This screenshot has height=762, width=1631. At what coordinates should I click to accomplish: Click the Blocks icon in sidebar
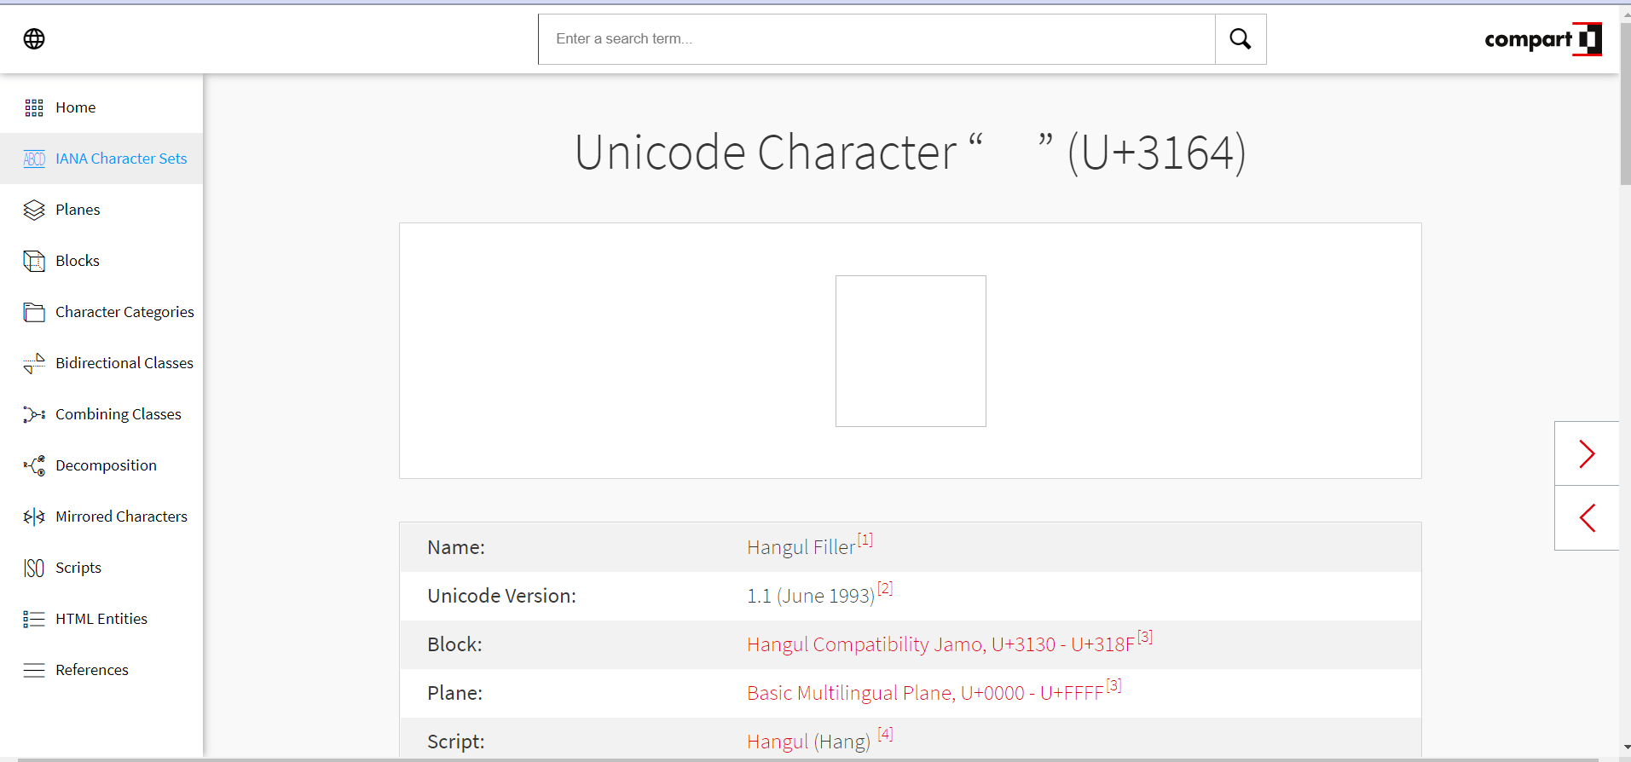34,261
